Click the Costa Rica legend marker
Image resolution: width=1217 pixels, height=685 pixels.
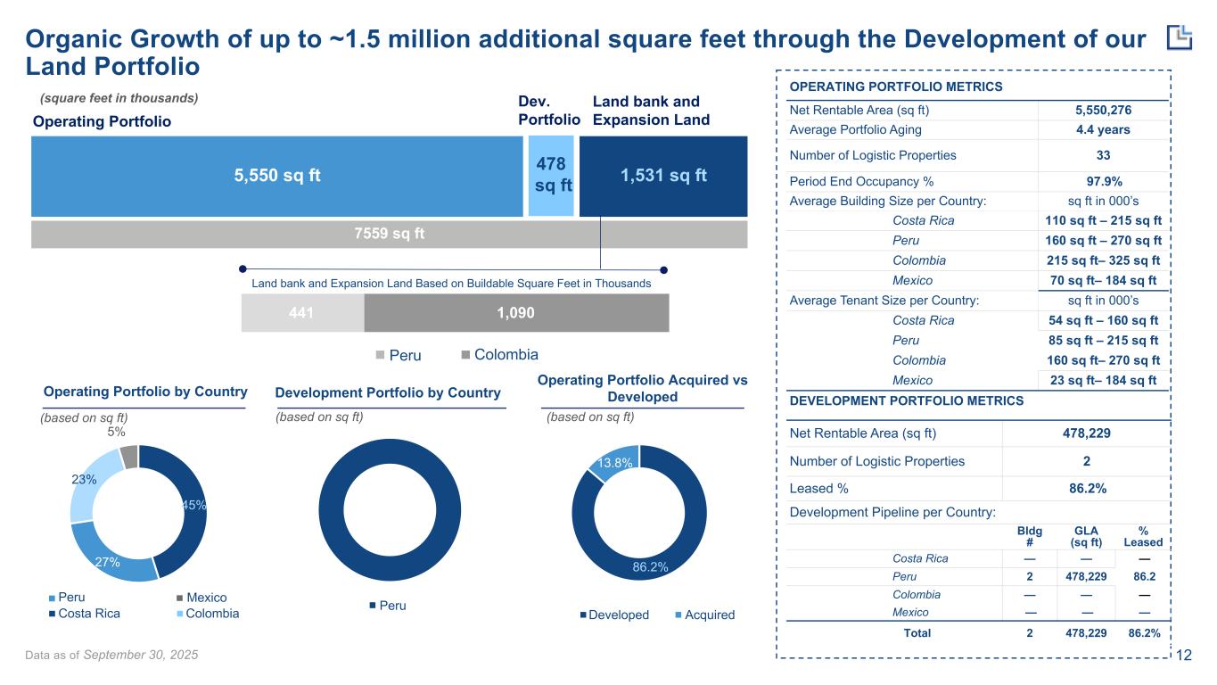(53, 614)
